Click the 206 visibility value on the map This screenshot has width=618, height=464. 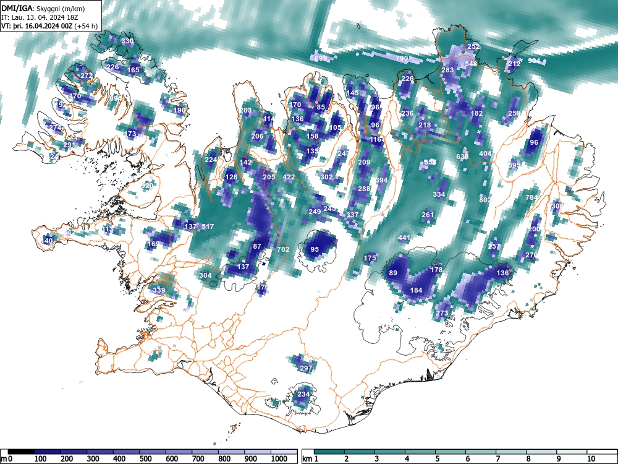(257, 136)
